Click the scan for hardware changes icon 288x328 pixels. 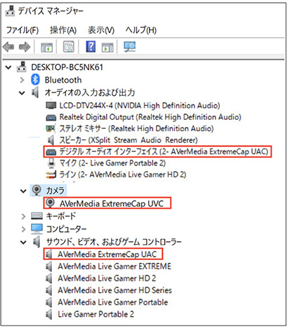coord(129,47)
